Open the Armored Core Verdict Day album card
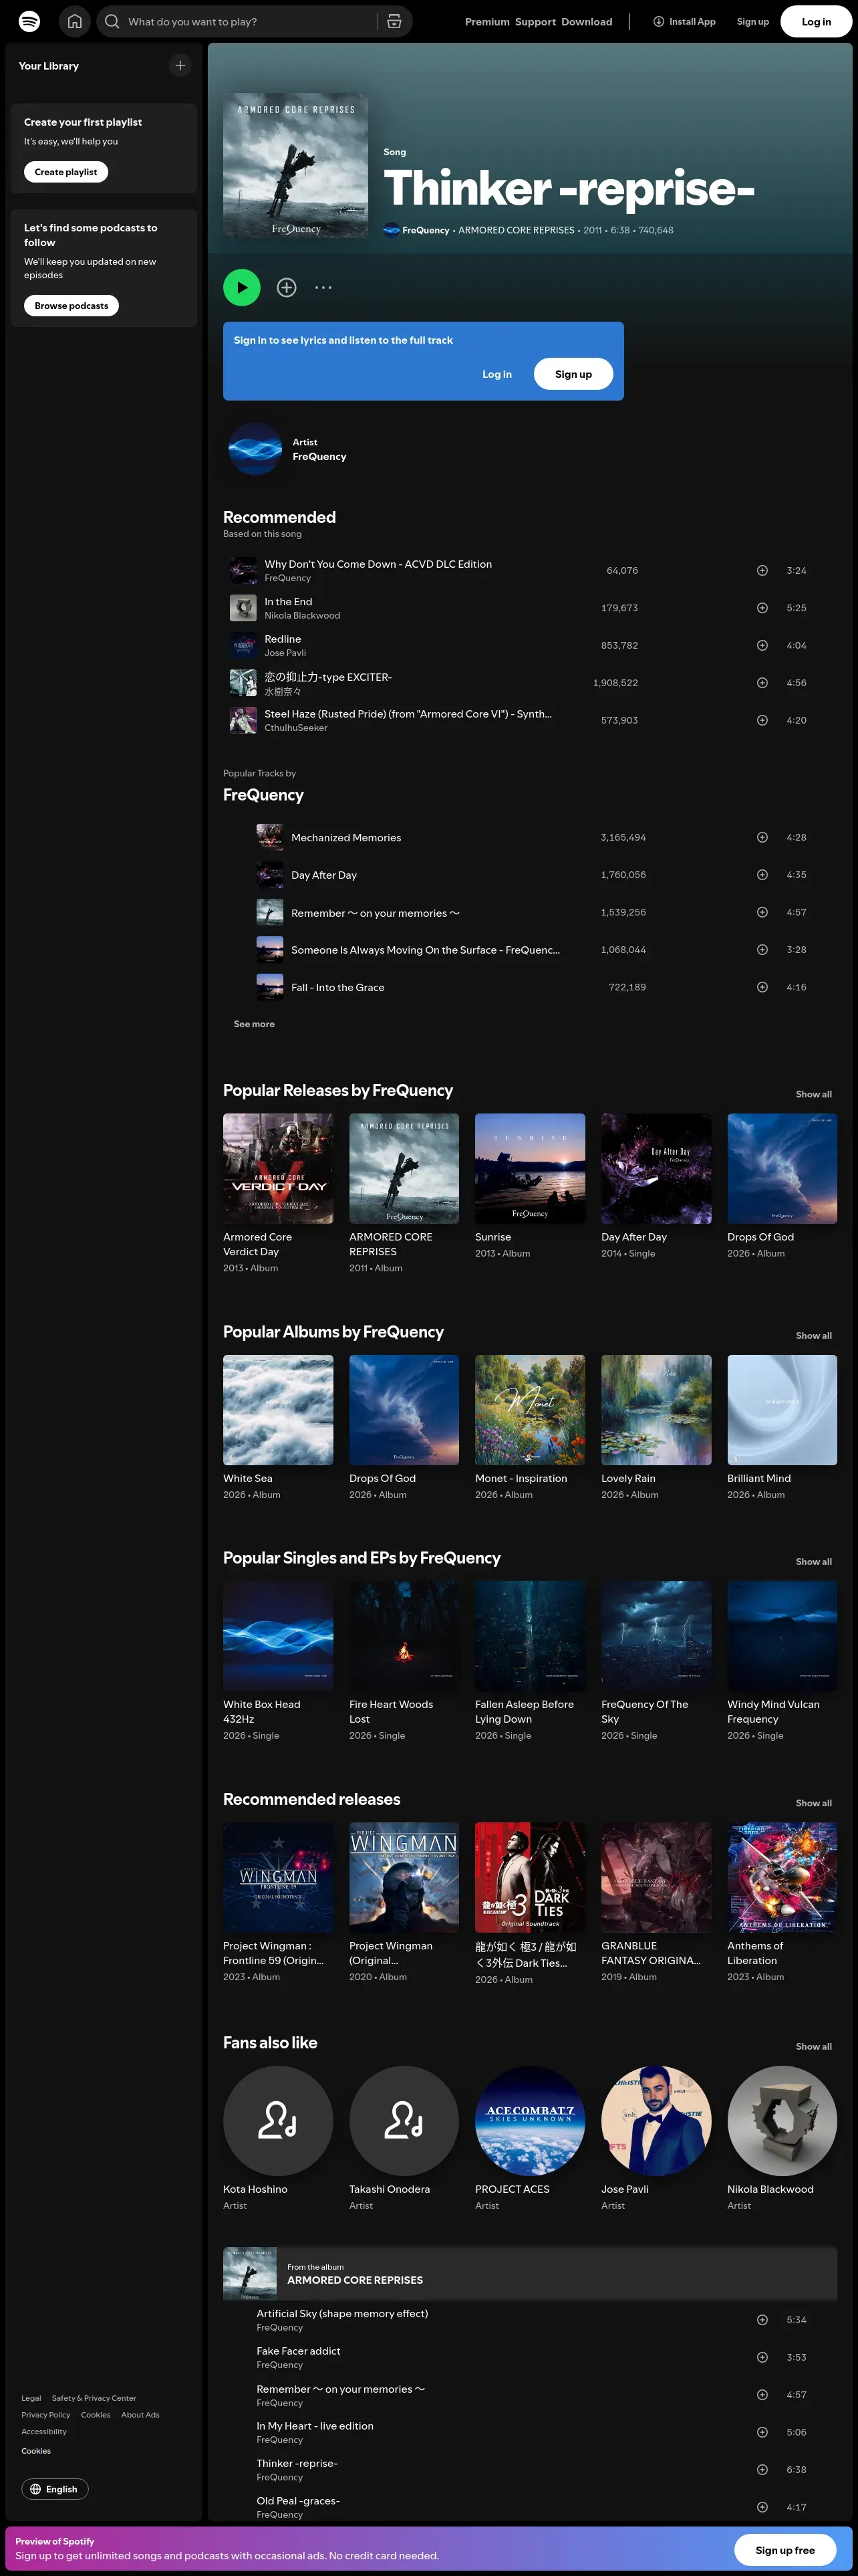The image size is (858, 2576). [278, 1194]
